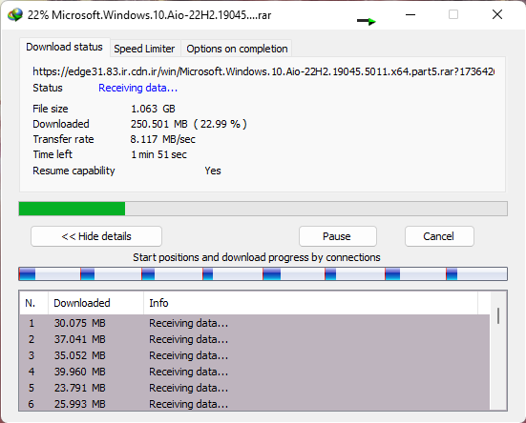Open the Options on completion tab
Viewport: 526px width, 423px height.
(x=237, y=49)
